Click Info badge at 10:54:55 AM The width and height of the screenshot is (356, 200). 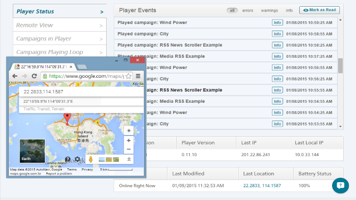pos(277,101)
